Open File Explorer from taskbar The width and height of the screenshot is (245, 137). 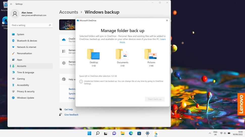click(x=122, y=133)
